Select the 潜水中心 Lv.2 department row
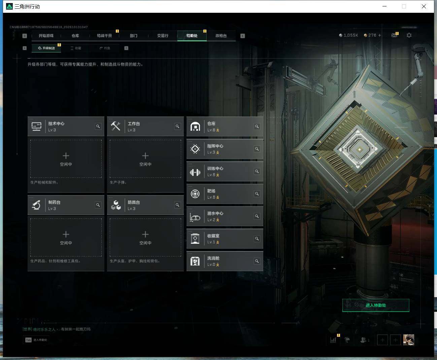 click(225, 216)
